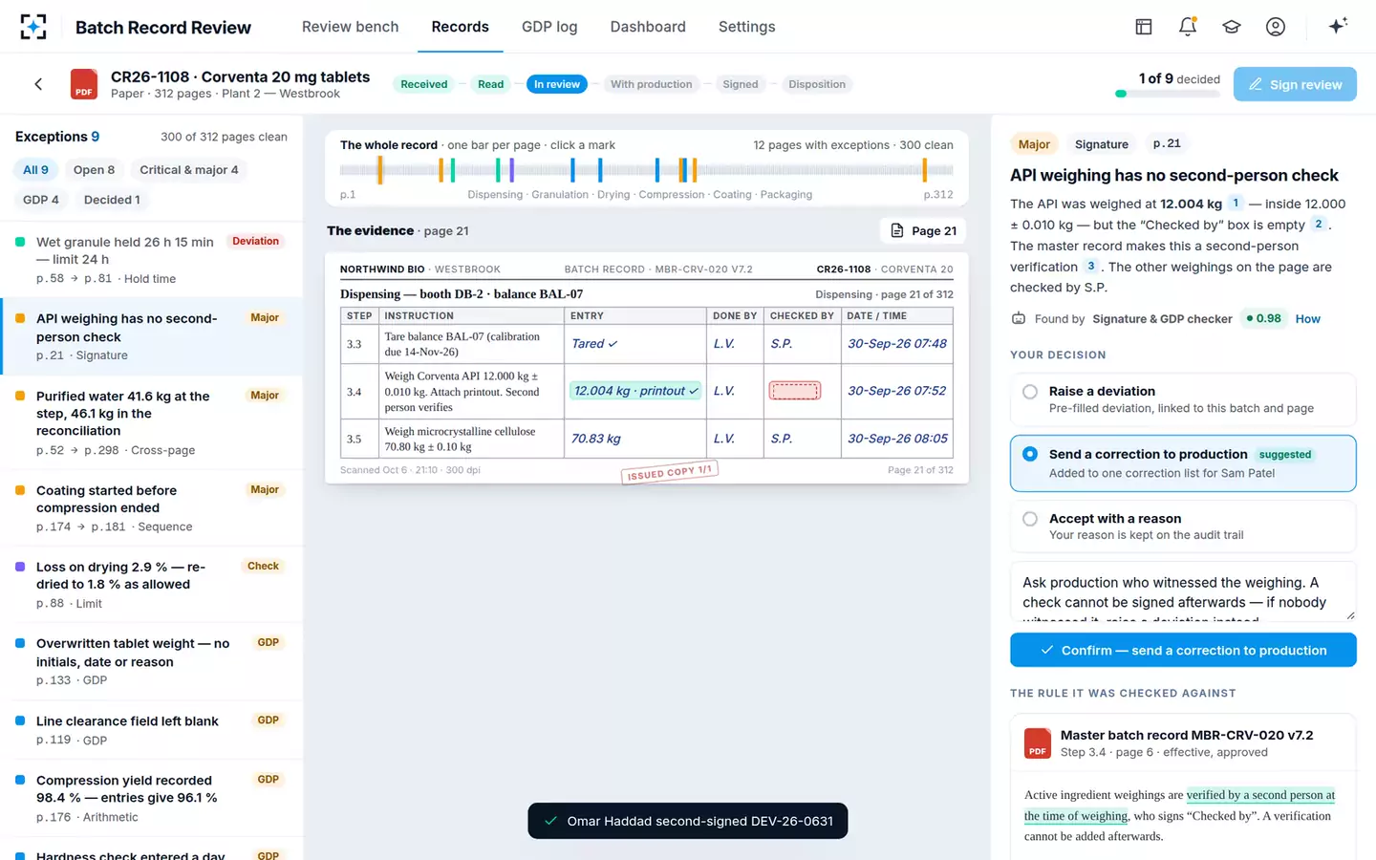Switch to Review bench tab

pyautogui.click(x=351, y=27)
